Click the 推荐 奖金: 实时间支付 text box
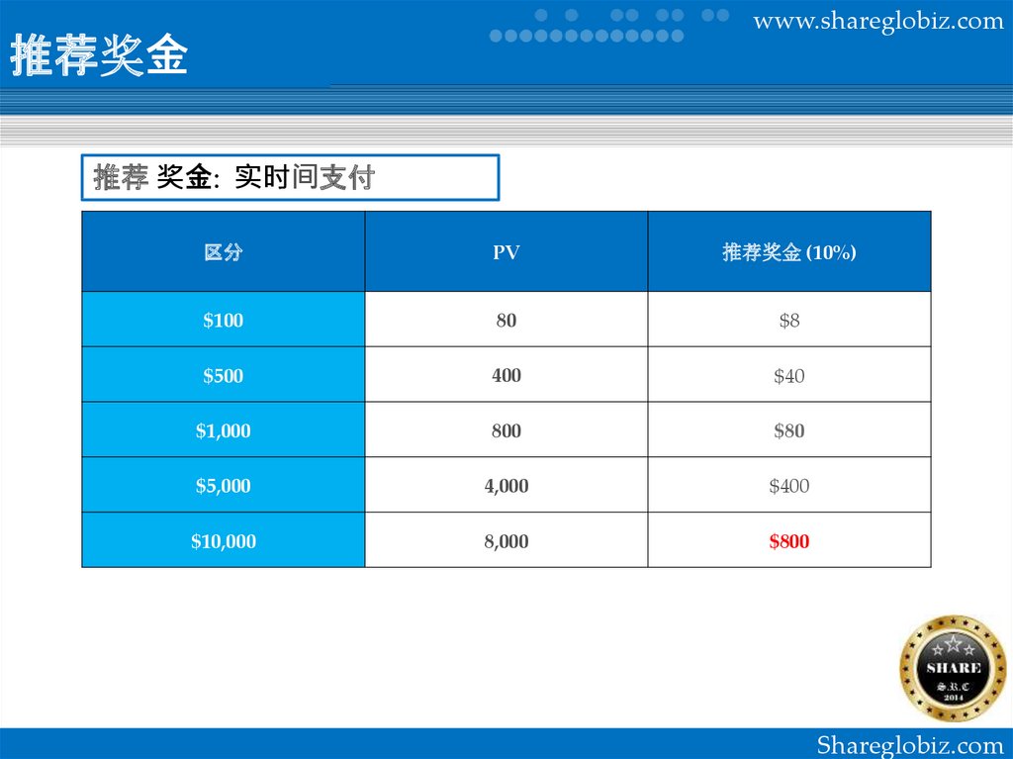This screenshot has width=1013, height=759. (x=290, y=178)
